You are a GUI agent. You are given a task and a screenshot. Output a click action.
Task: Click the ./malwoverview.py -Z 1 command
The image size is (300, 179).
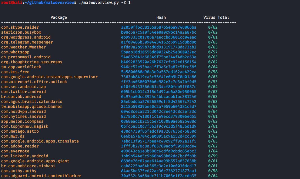pos(105,3)
